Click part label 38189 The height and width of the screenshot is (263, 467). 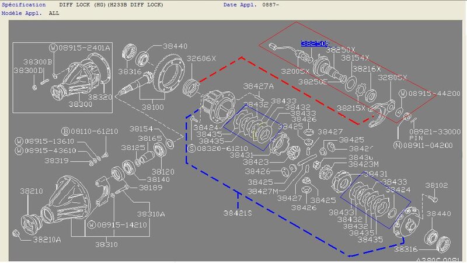click(152, 188)
